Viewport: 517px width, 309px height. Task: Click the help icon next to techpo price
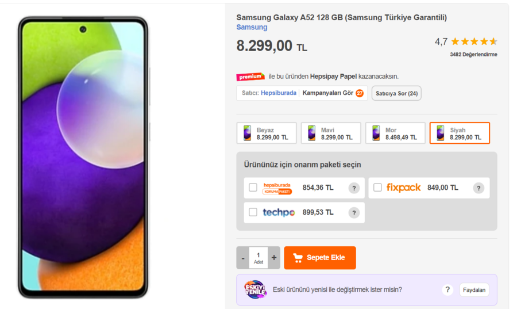(354, 213)
